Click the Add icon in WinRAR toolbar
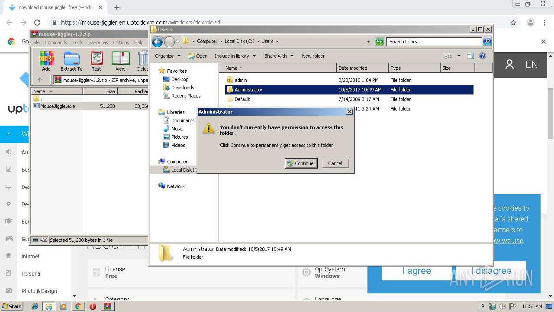 coord(46,61)
